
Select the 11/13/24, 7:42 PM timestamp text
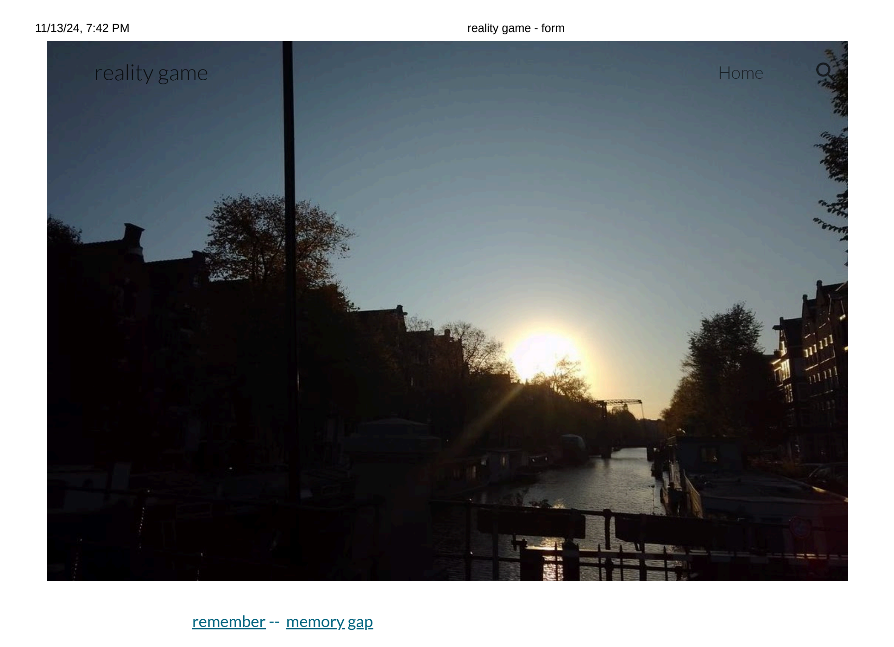click(x=82, y=28)
